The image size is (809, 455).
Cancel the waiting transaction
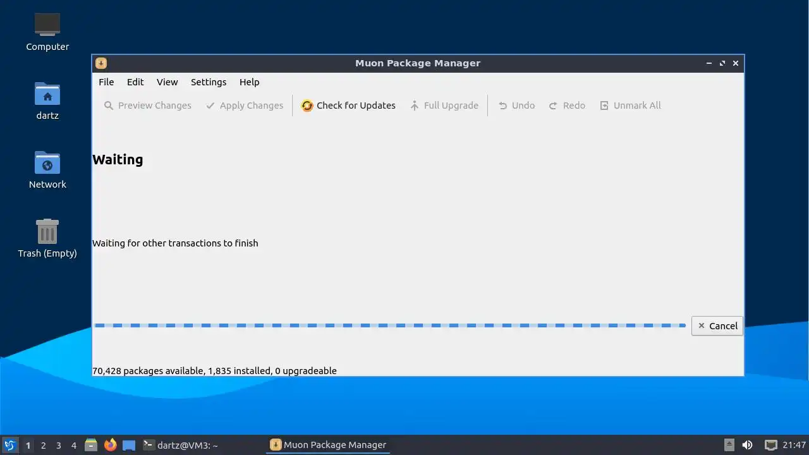tap(717, 326)
